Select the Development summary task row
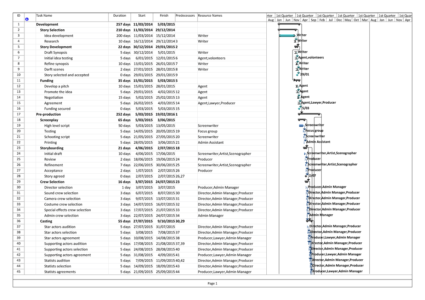Screen dimensions: 425x300 click(47, 24)
